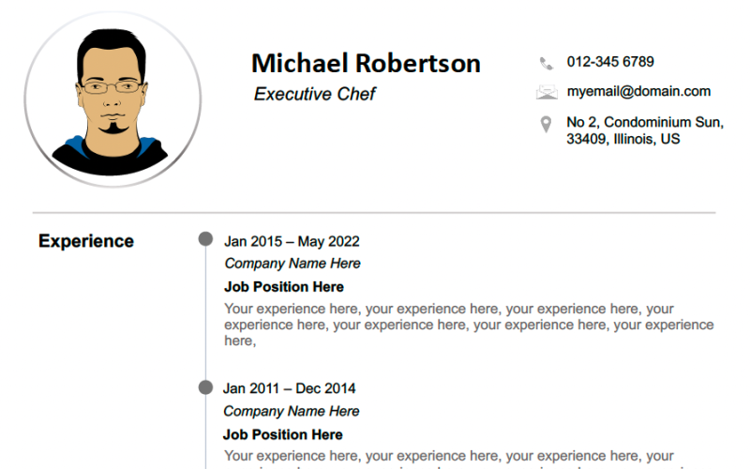This screenshot has height=469, width=750.
Task: Click the No 2, Condominium Sun address line
Action: pos(645,122)
